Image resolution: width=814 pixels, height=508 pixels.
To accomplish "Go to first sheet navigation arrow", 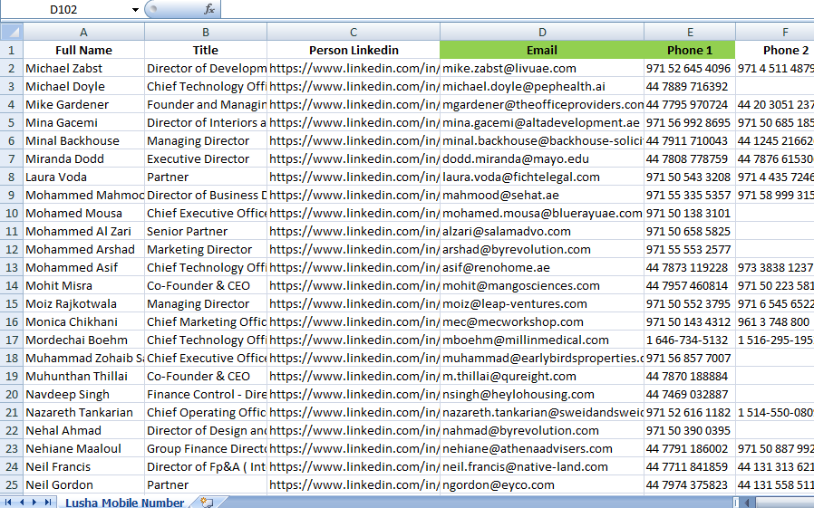I will click(8, 502).
